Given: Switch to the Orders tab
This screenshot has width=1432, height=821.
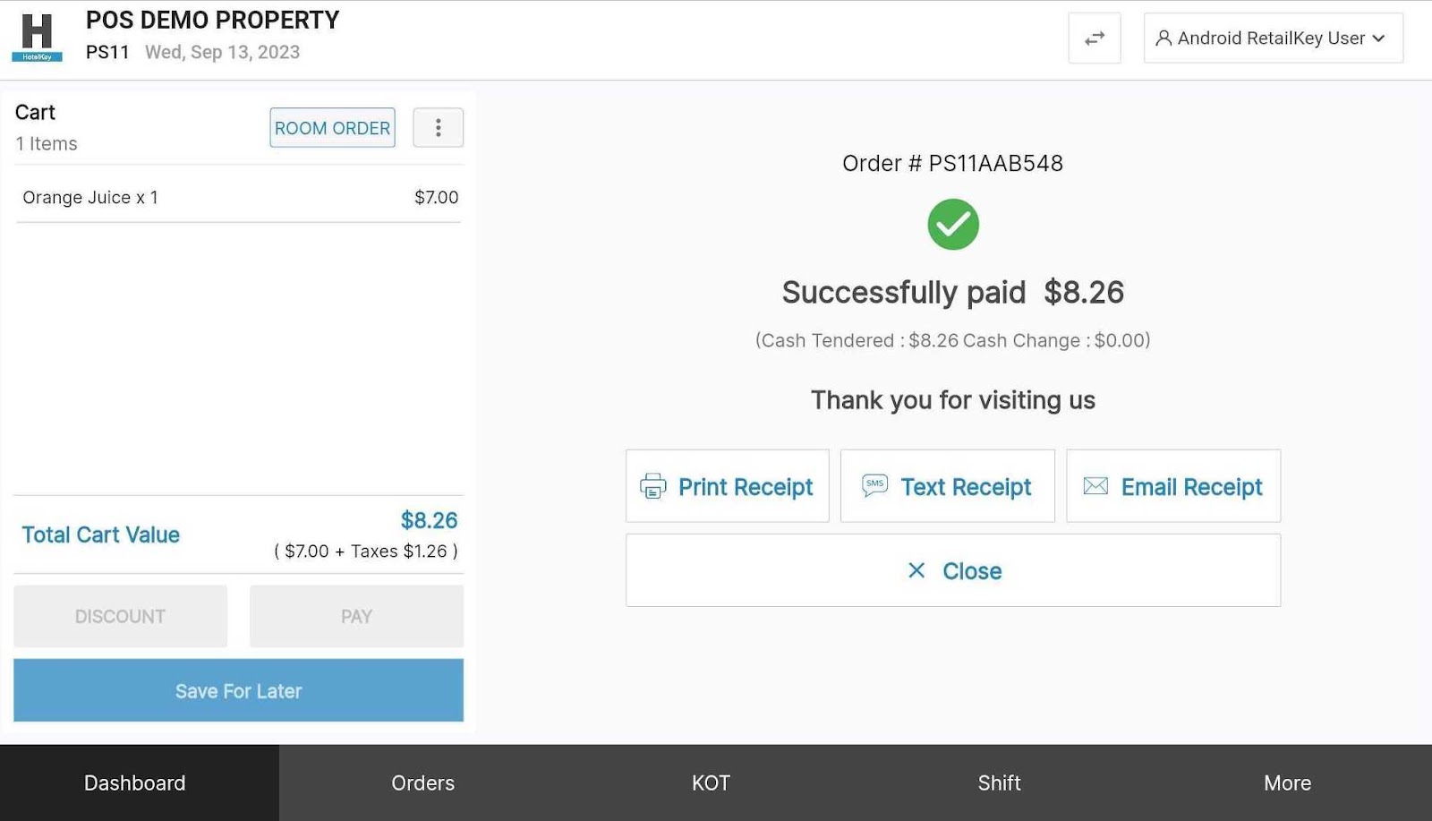Looking at the screenshot, I should (x=422, y=783).
